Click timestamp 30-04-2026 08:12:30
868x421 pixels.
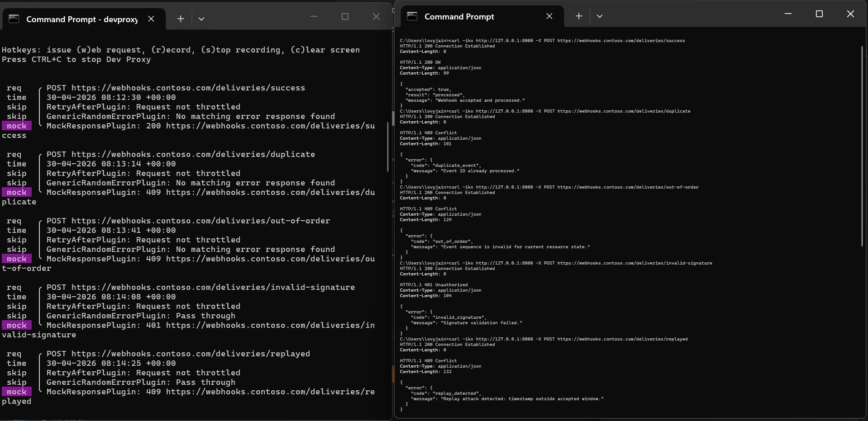pos(111,97)
